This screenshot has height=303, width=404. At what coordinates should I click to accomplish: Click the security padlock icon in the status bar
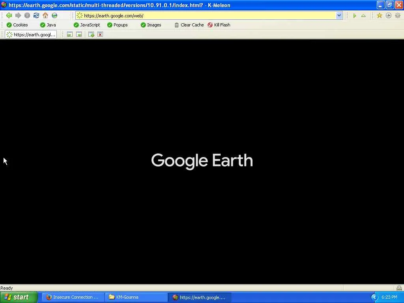(x=399, y=288)
